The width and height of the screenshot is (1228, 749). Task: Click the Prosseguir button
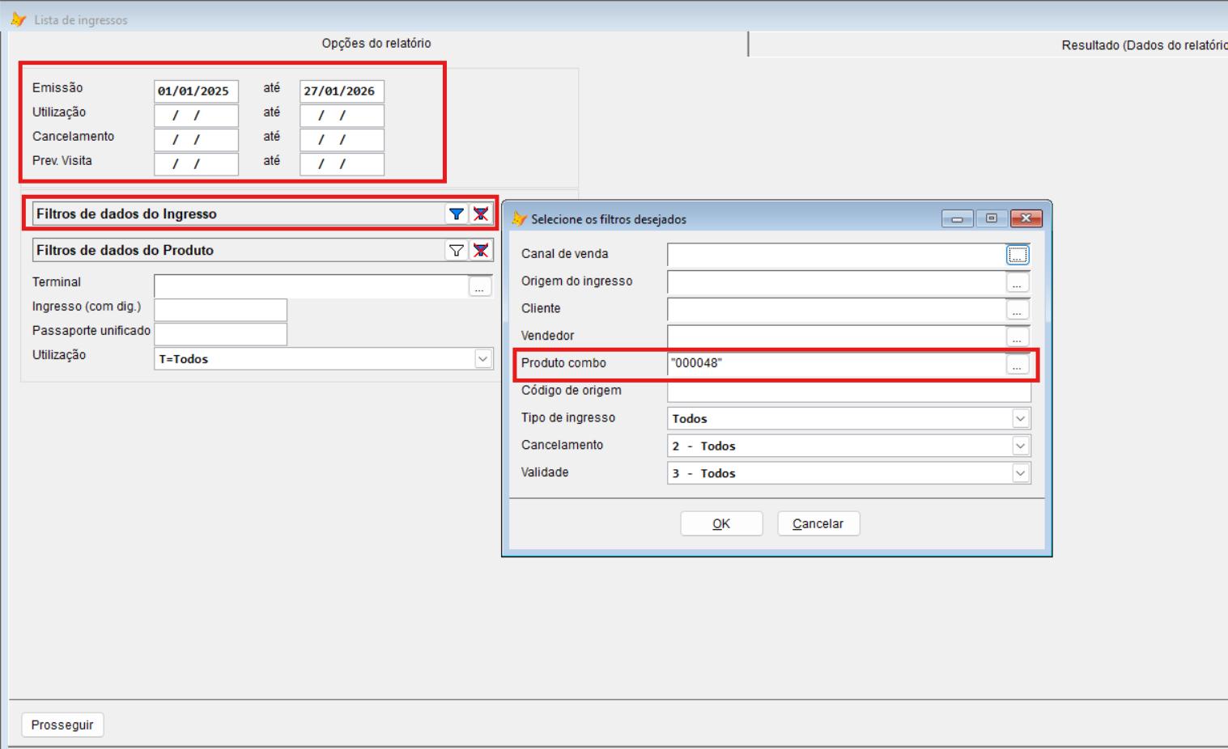pos(62,725)
